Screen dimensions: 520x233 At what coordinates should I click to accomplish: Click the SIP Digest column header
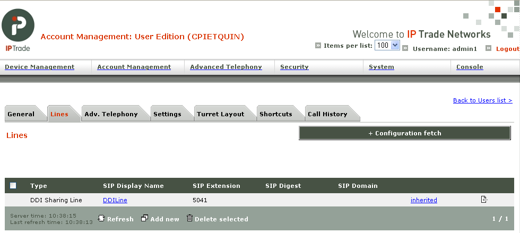click(283, 186)
